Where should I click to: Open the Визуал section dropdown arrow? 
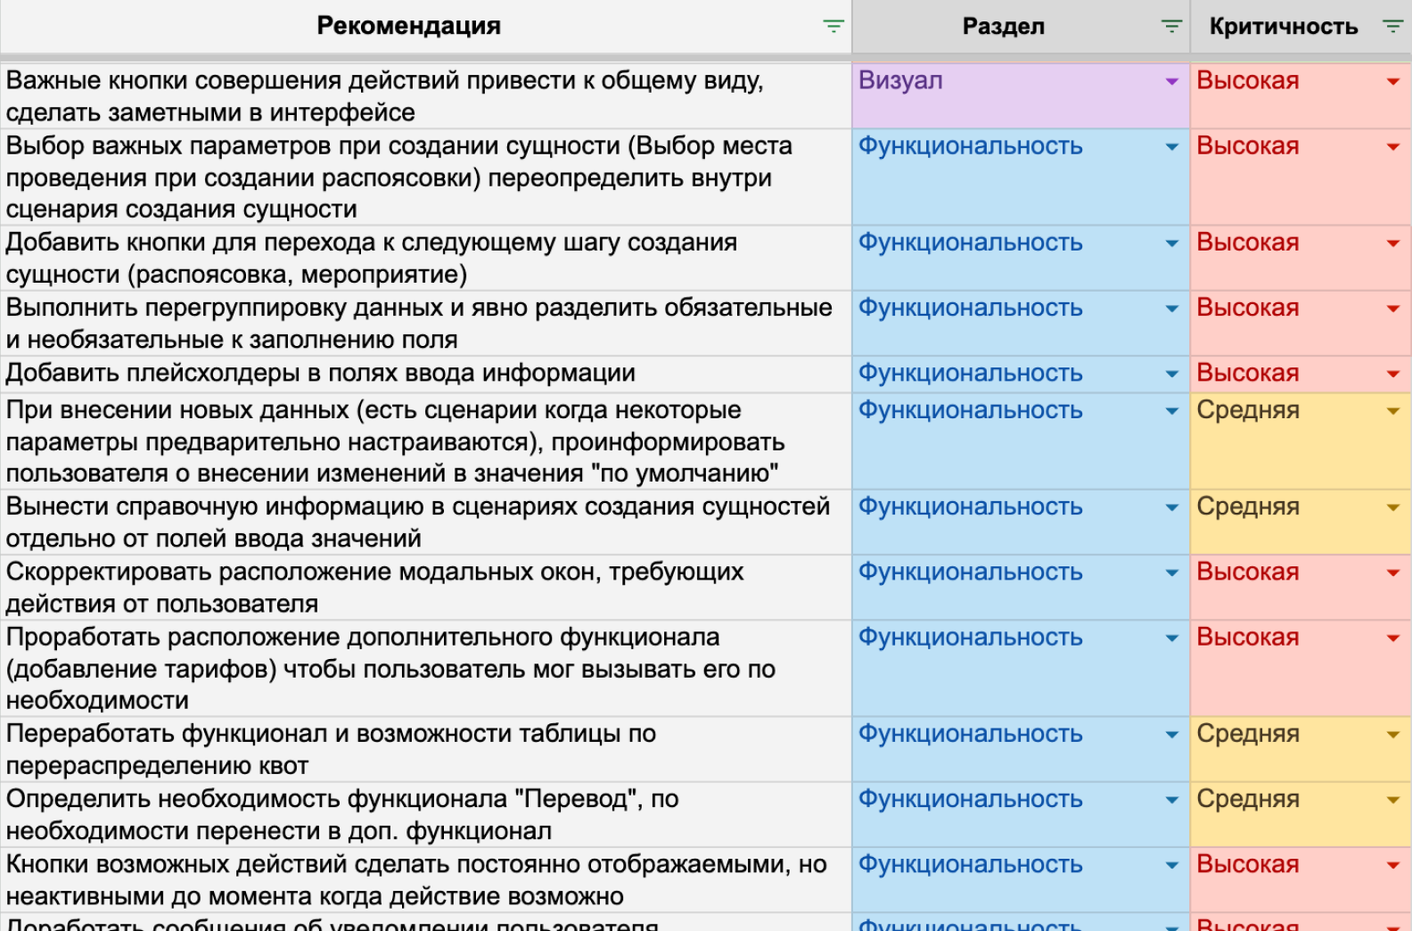tap(1171, 82)
